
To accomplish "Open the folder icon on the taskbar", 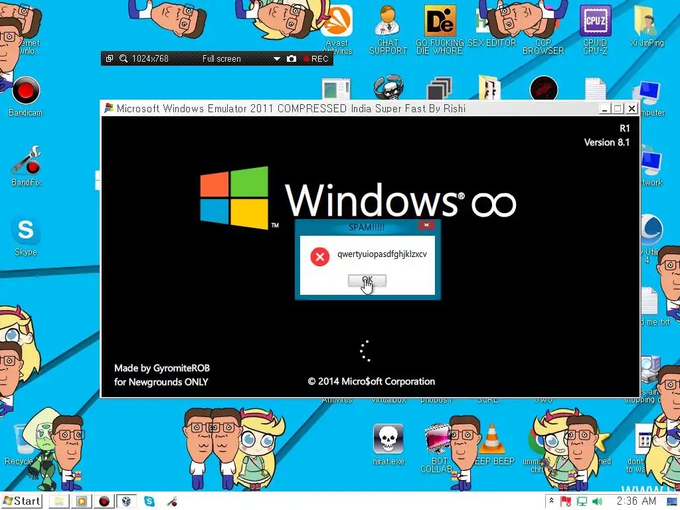I will (59, 502).
